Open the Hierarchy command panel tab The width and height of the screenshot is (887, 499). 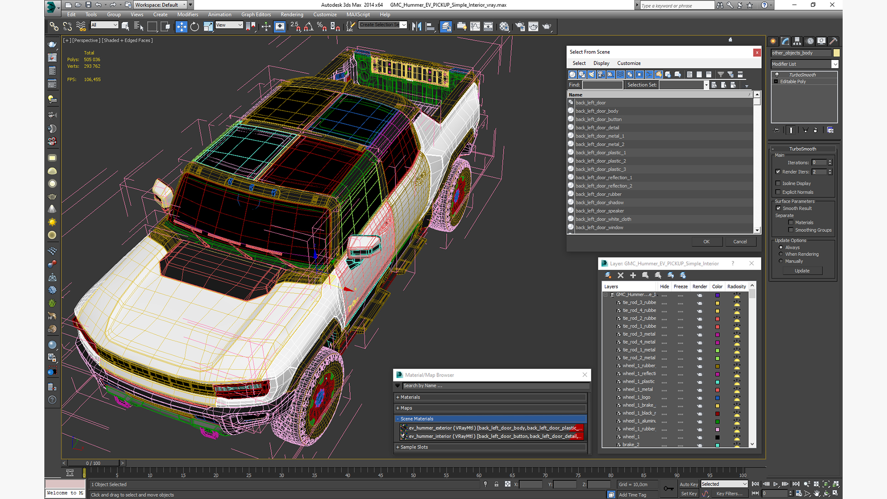click(x=797, y=41)
